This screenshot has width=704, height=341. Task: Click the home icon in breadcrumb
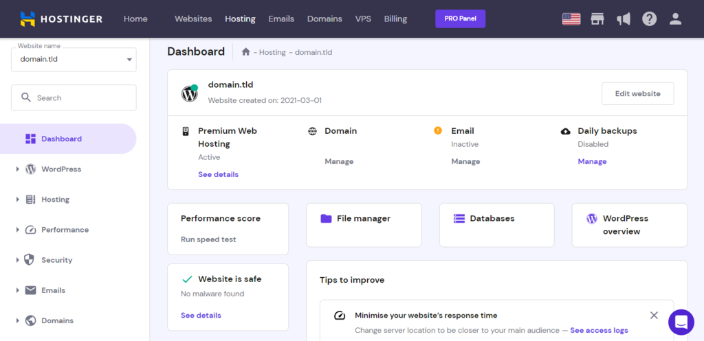pyautogui.click(x=245, y=52)
